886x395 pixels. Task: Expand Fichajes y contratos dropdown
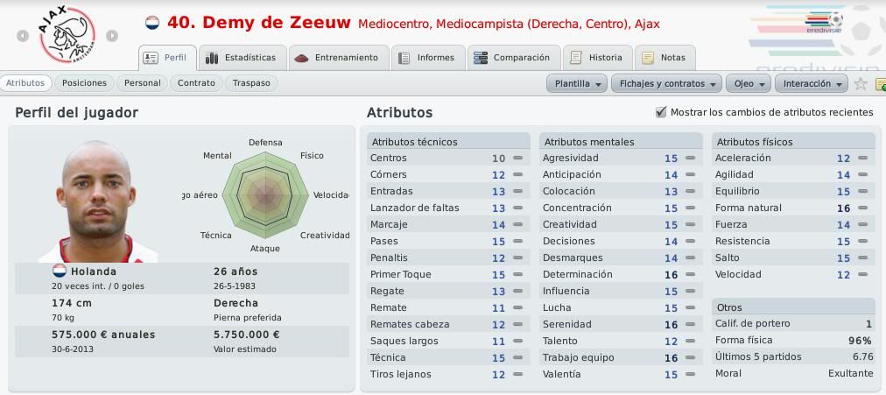pyautogui.click(x=667, y=83)
